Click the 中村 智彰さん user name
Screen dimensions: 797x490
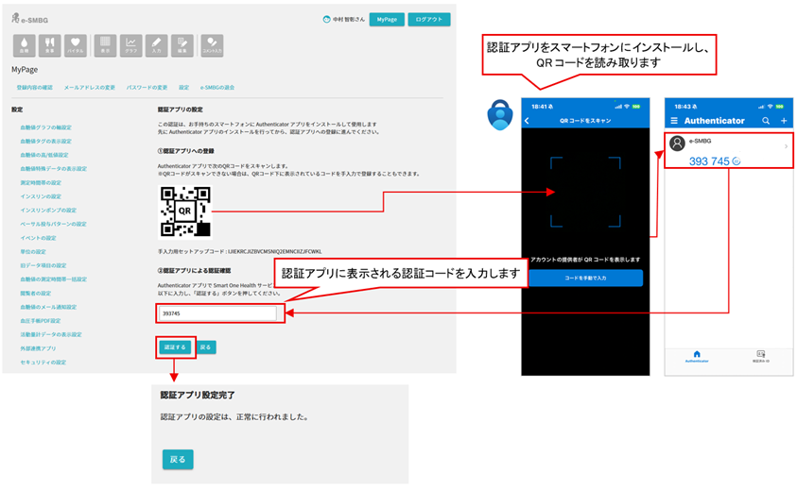point(349,19)
